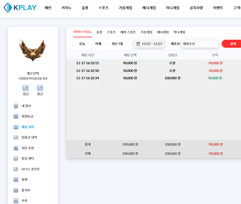The width and height of the screenshot is (241, 204).
Task: Click the KPLAY logo
Action: click(x=20, y=8)
